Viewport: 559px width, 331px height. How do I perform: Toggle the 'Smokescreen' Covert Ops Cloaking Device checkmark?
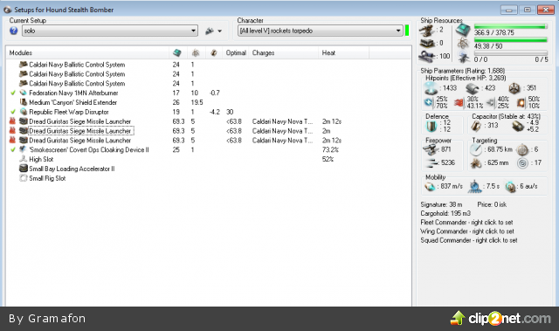13,149
